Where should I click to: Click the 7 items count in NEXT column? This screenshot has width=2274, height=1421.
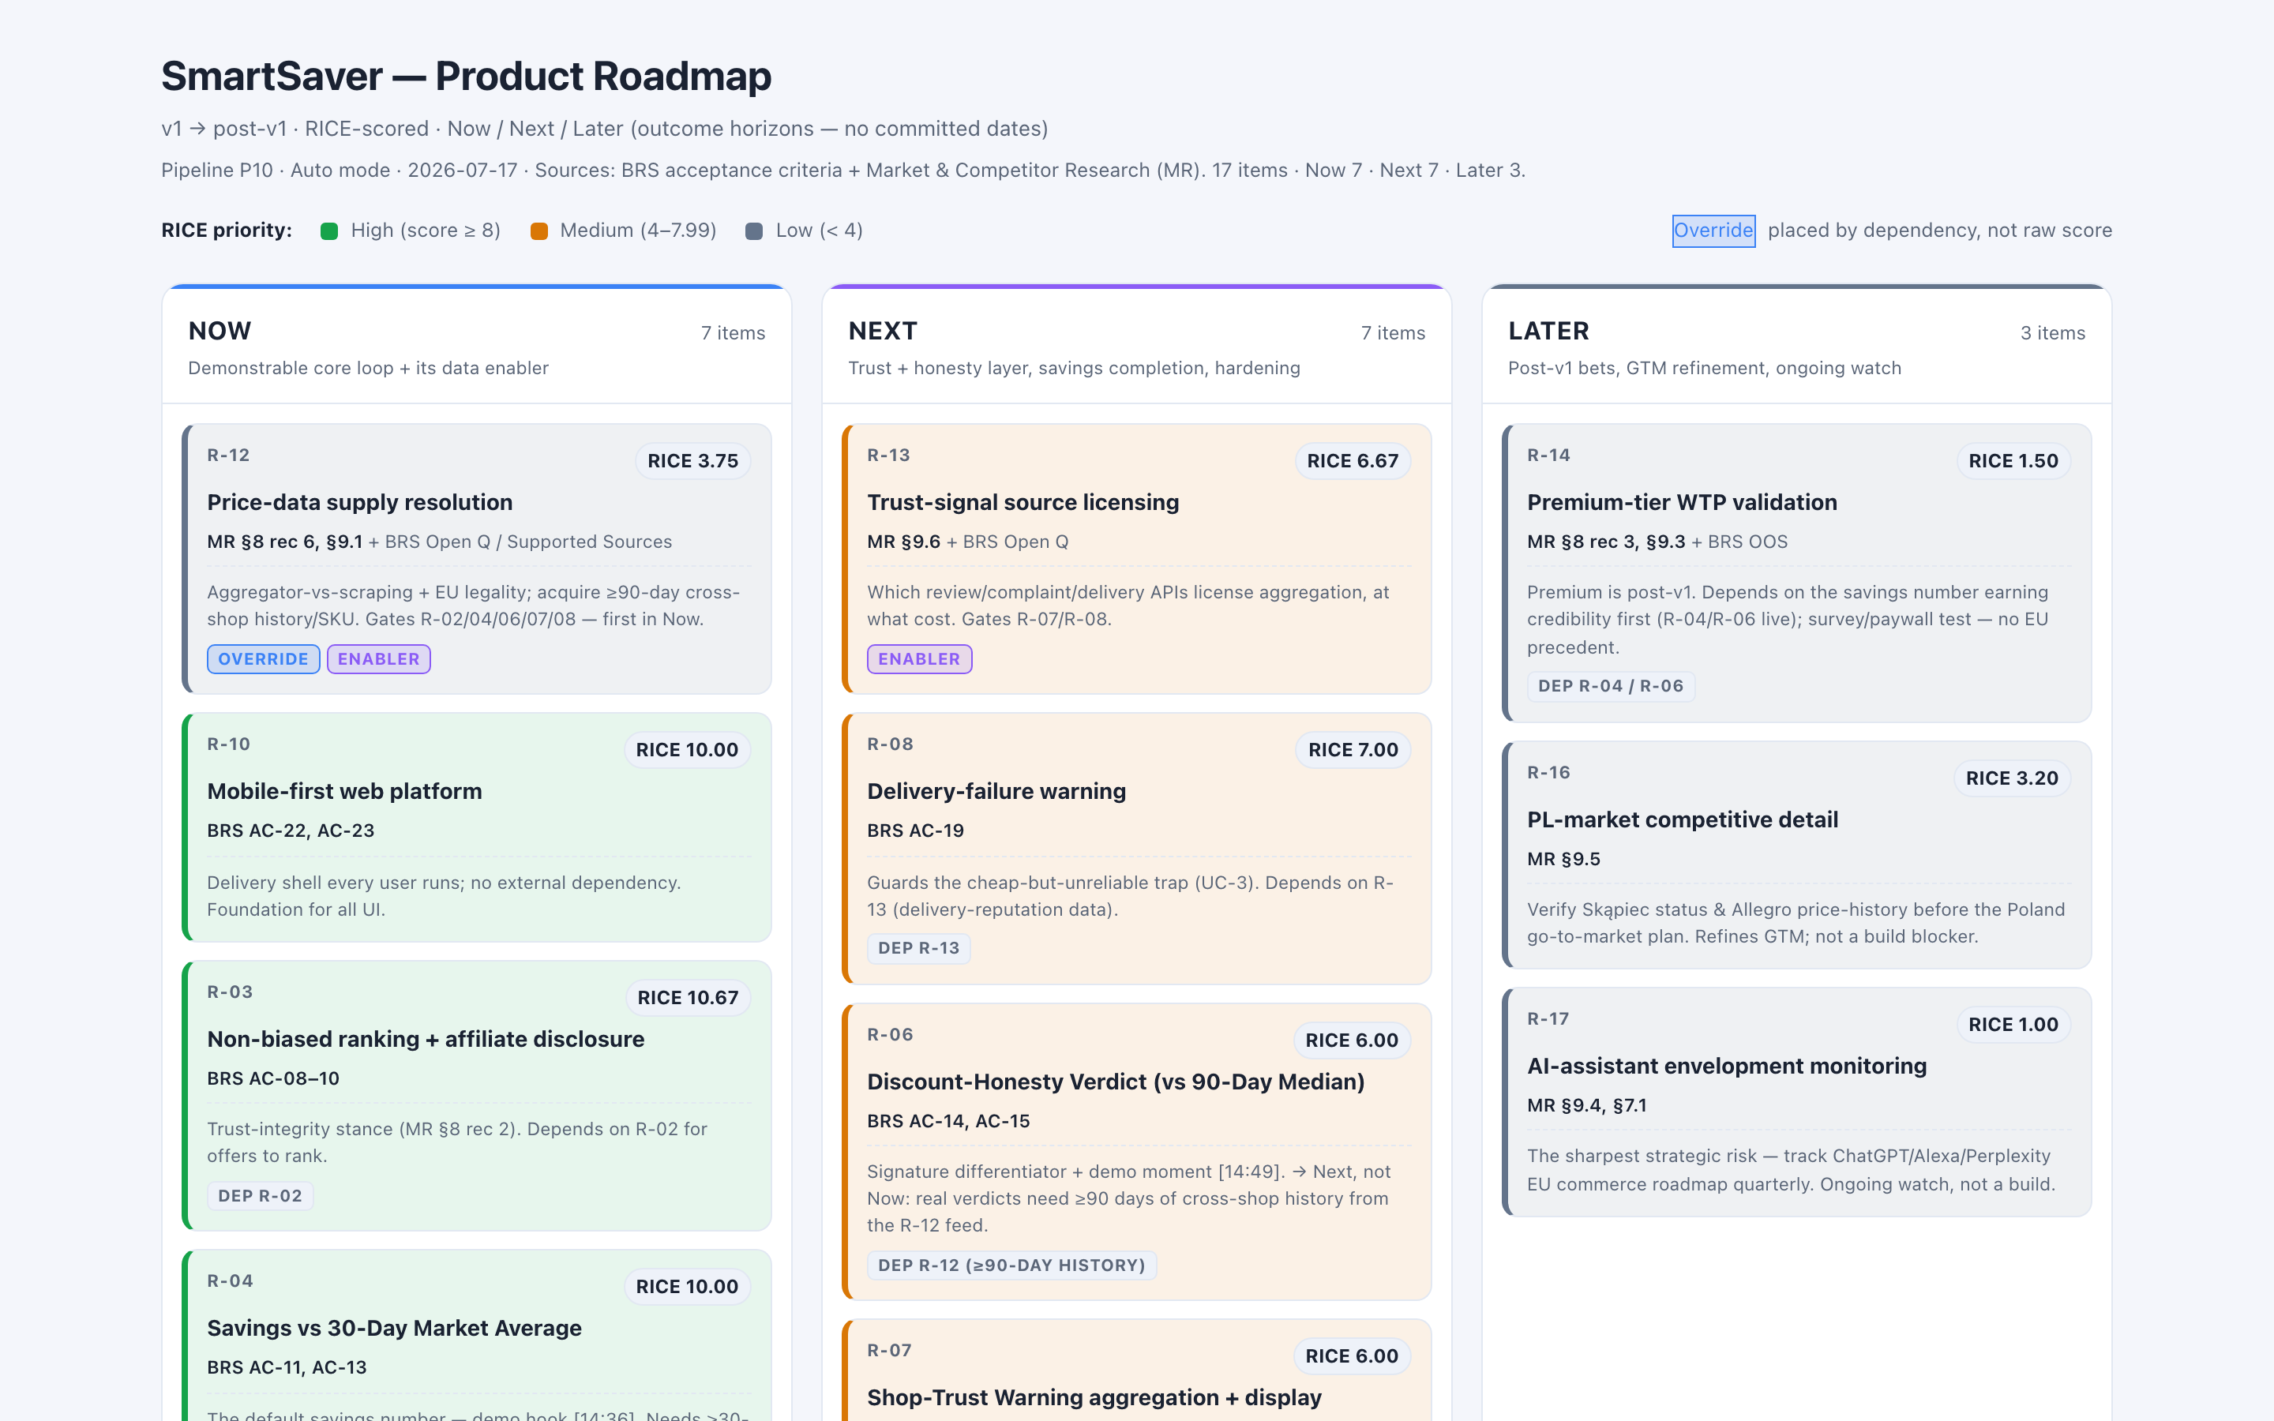1393,332
